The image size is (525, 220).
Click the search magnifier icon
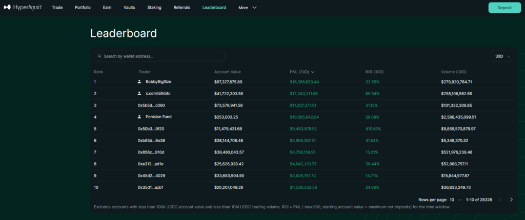[x=98, y=56]
